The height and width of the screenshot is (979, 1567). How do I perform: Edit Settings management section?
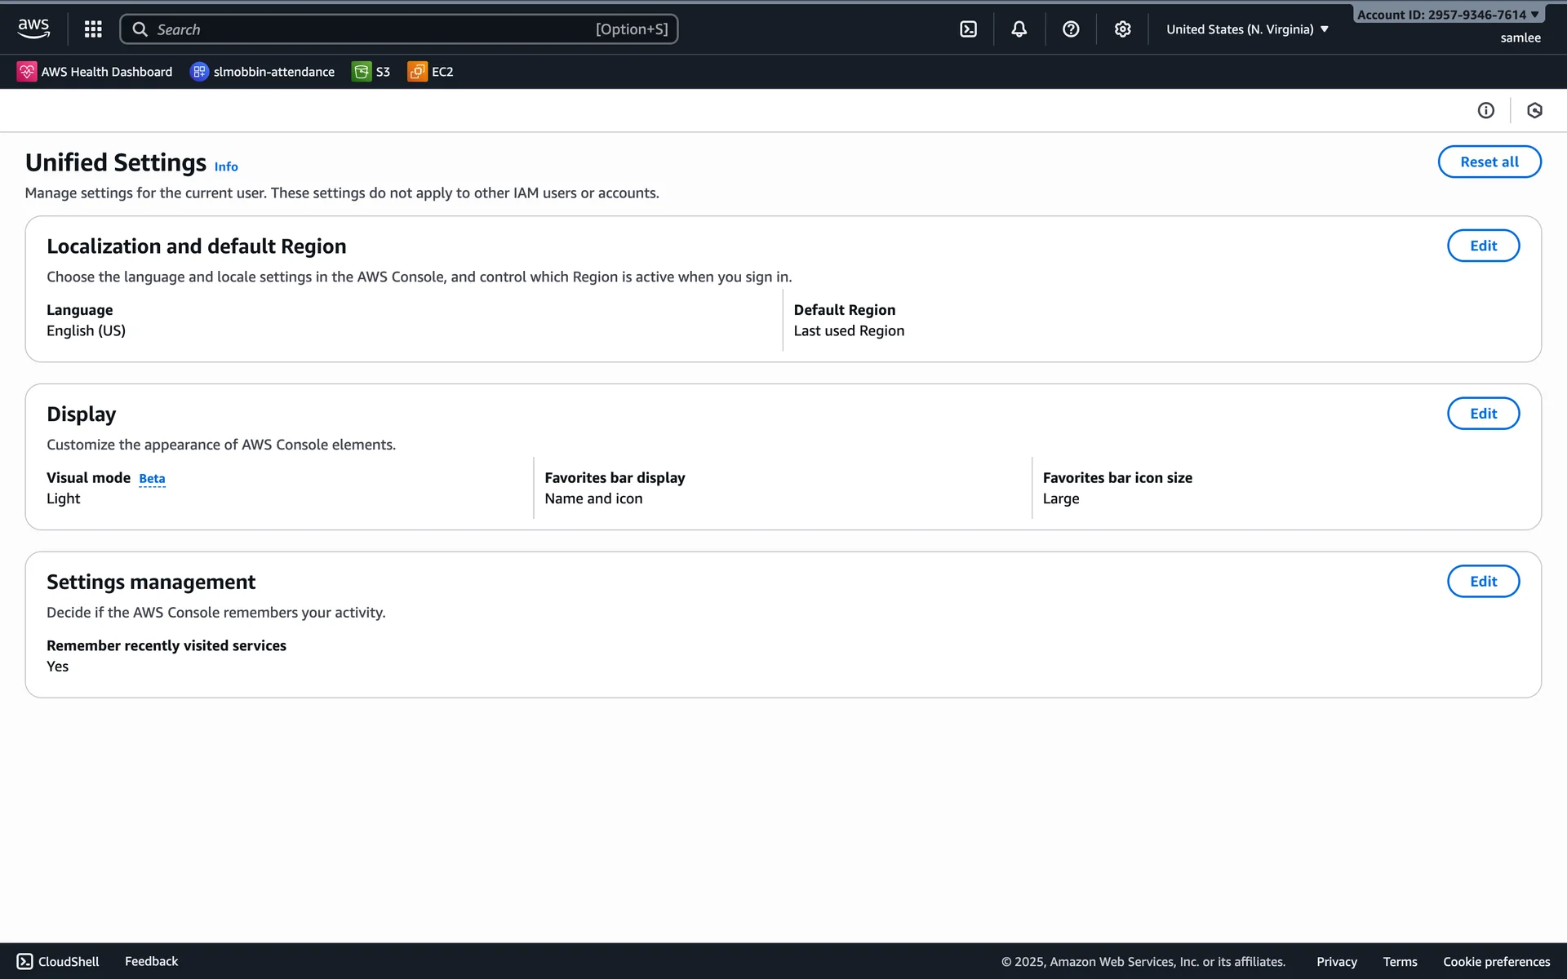1482,582
